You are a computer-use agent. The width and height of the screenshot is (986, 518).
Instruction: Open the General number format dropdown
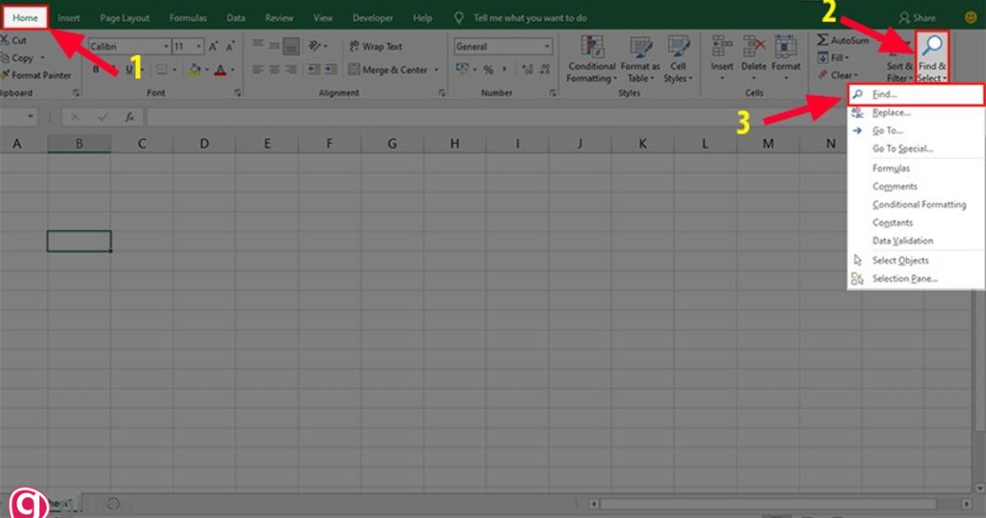546,46
